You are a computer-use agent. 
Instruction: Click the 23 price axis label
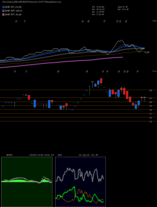pos(150,90)
